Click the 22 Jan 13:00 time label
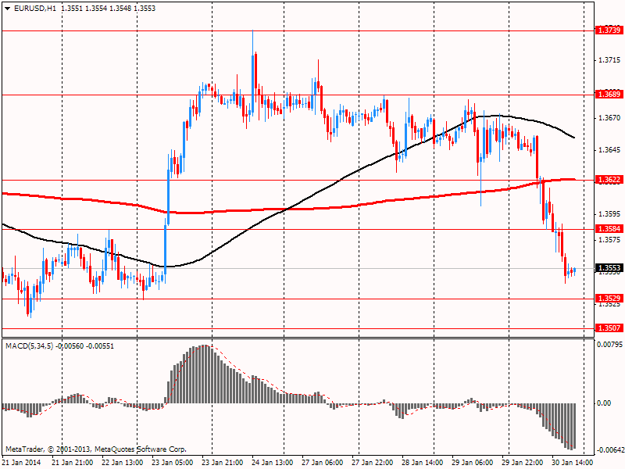This screenshot has width=625, height=469. [123, 463]
